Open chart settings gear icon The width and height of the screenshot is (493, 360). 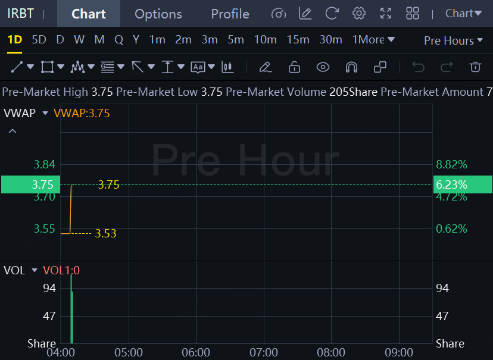point(358,14)
